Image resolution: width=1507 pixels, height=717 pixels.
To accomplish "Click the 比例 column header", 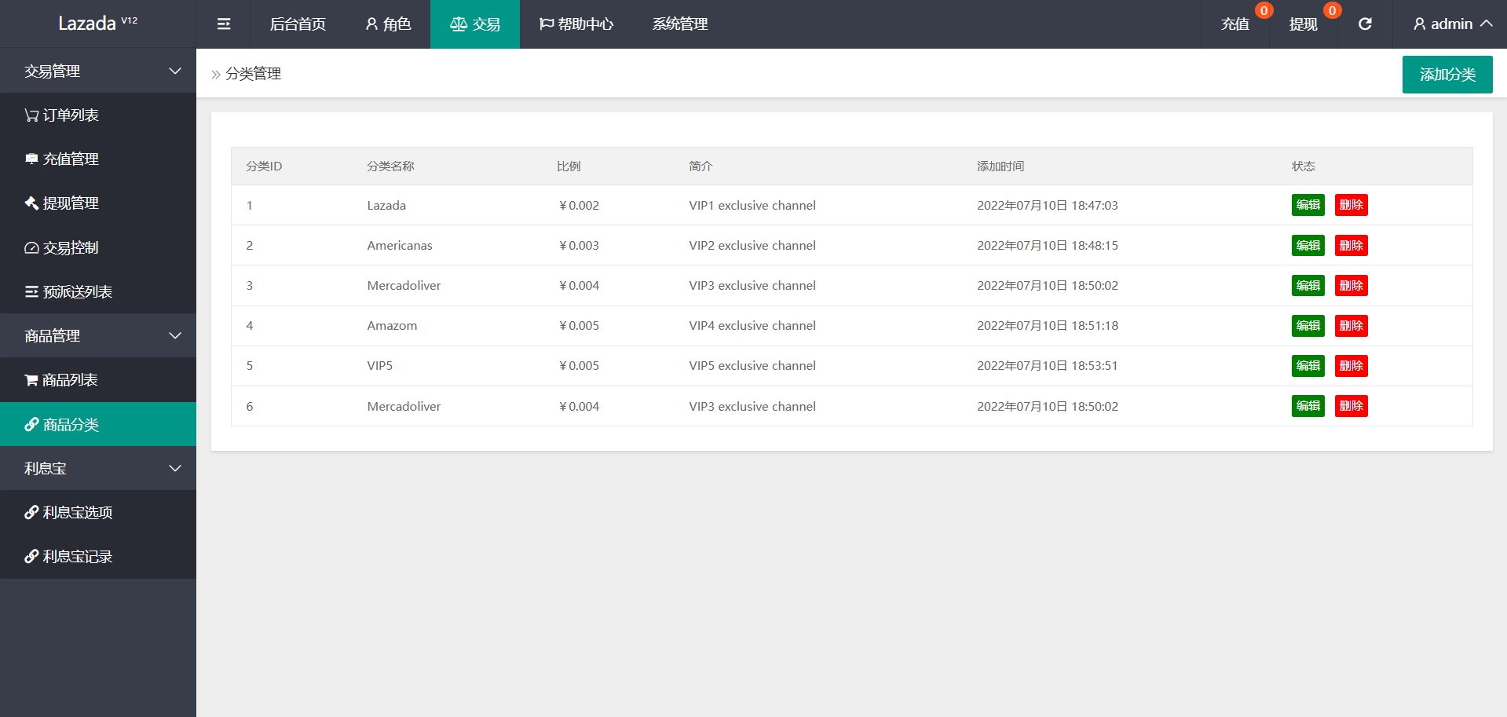I will coord(569,166).
